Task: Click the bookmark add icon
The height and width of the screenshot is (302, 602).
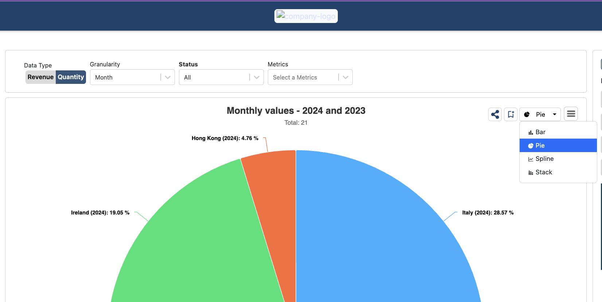Action: tap(511, 115)
